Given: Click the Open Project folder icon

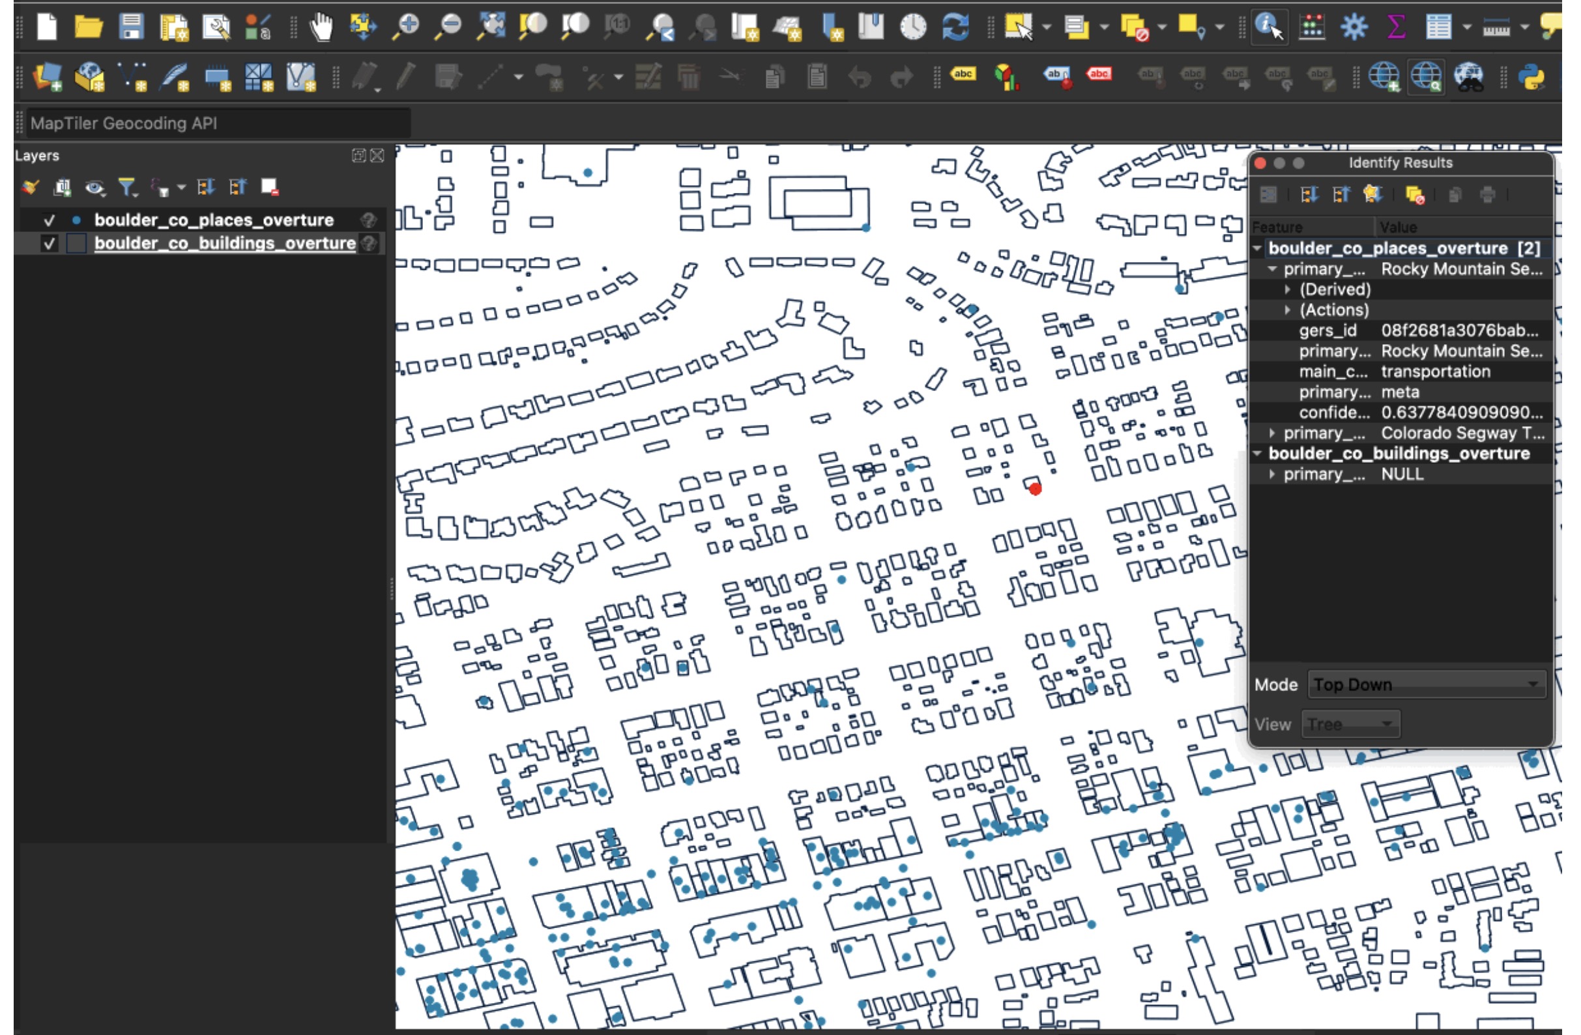Looking at the screenshot, I should 89,27.
